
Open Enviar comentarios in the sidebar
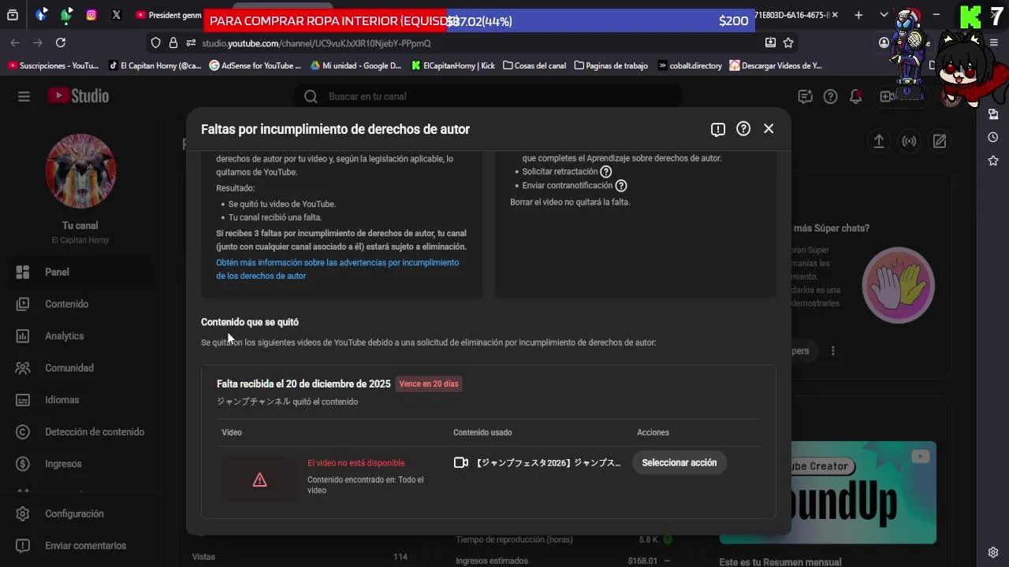(x=80, y=546)
